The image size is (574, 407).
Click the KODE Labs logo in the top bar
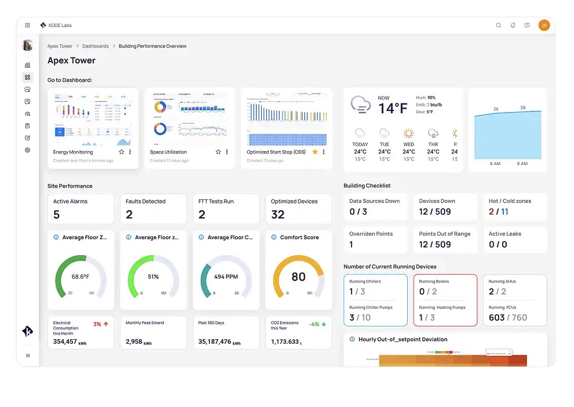(56, 25)
